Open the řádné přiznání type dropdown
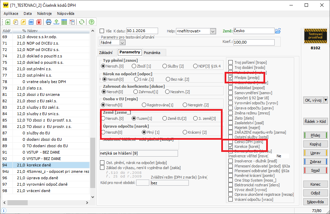 click(x=122, y=43)
